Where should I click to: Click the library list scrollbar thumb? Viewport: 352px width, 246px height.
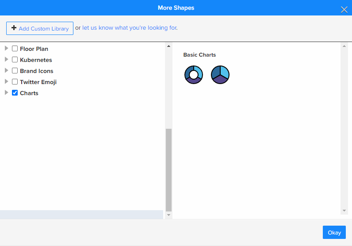[168, 169]
